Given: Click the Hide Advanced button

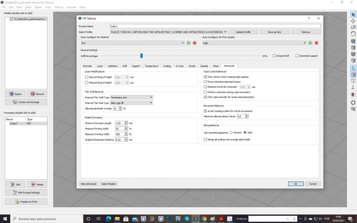Looking at the screenshot, I should [88, 184].
